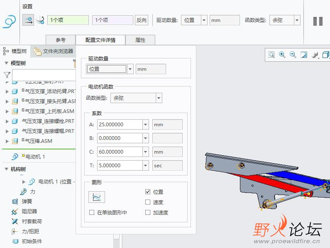Toggle 位置 graph checkbox
330x248 pixels.
point(148,192)
